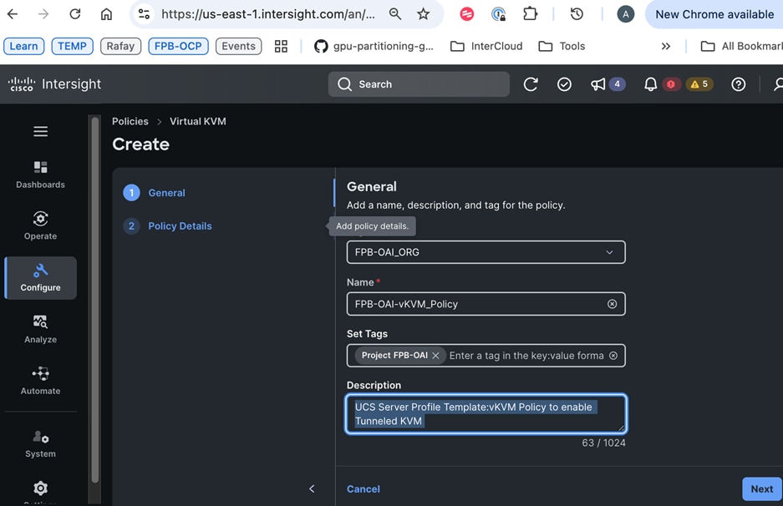Open zoom magnifier in address bar
Image resolution: width=783 pixels, height=506 pixels.
pos(395,14)
